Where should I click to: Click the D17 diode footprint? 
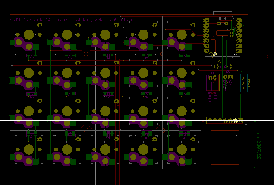(31, 55)
